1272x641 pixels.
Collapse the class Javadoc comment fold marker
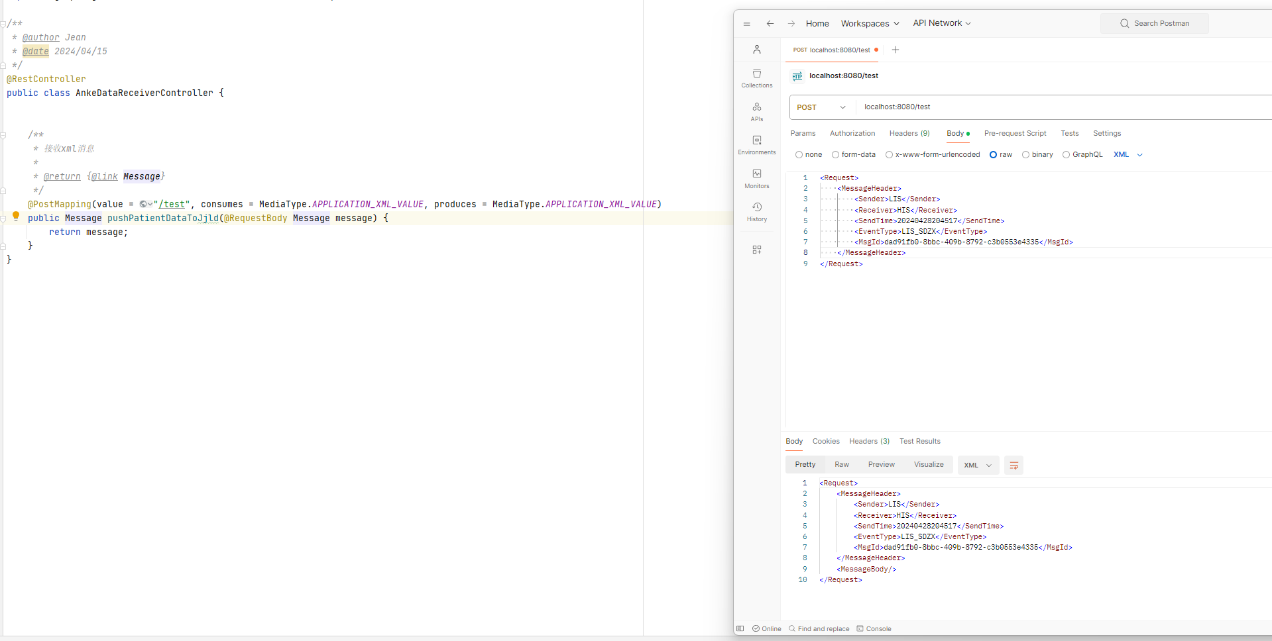point(3,24)
